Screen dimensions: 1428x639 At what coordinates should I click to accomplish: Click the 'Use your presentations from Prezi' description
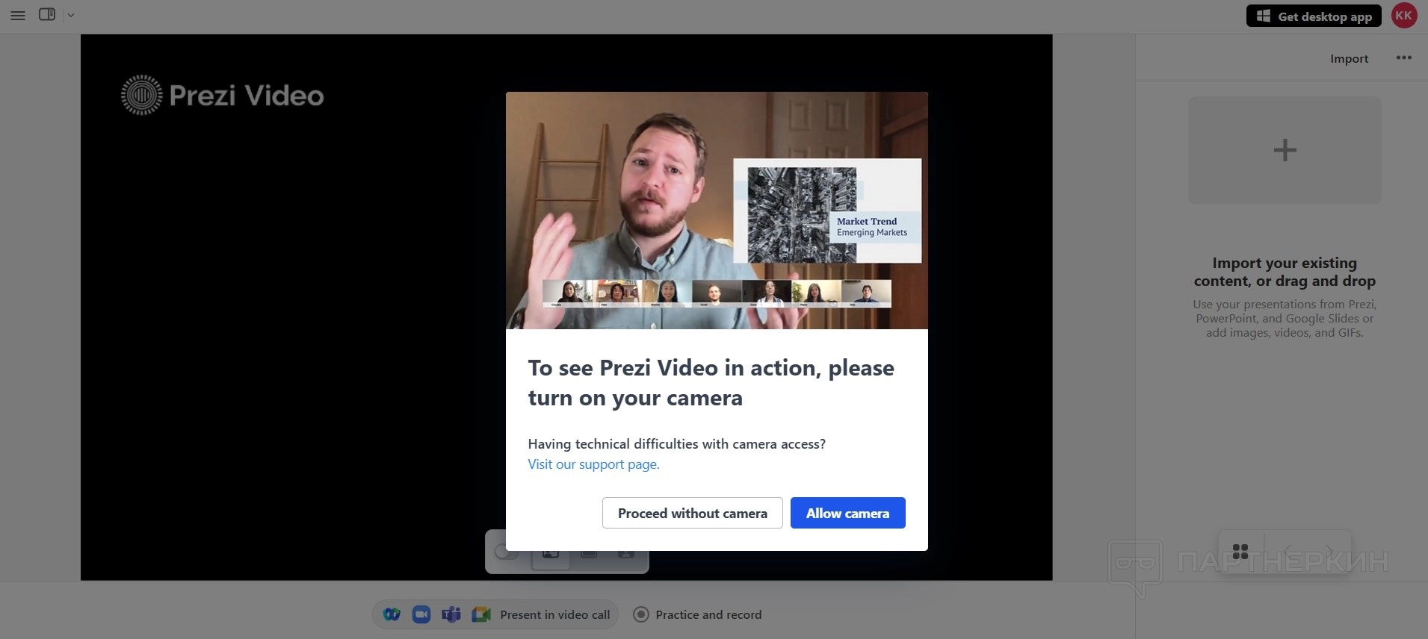1285,318
